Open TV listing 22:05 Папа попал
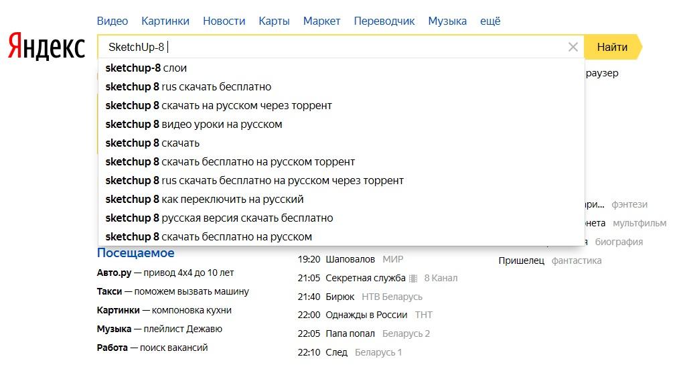Screen dimensions: 675x375 (x=336, y=333)
